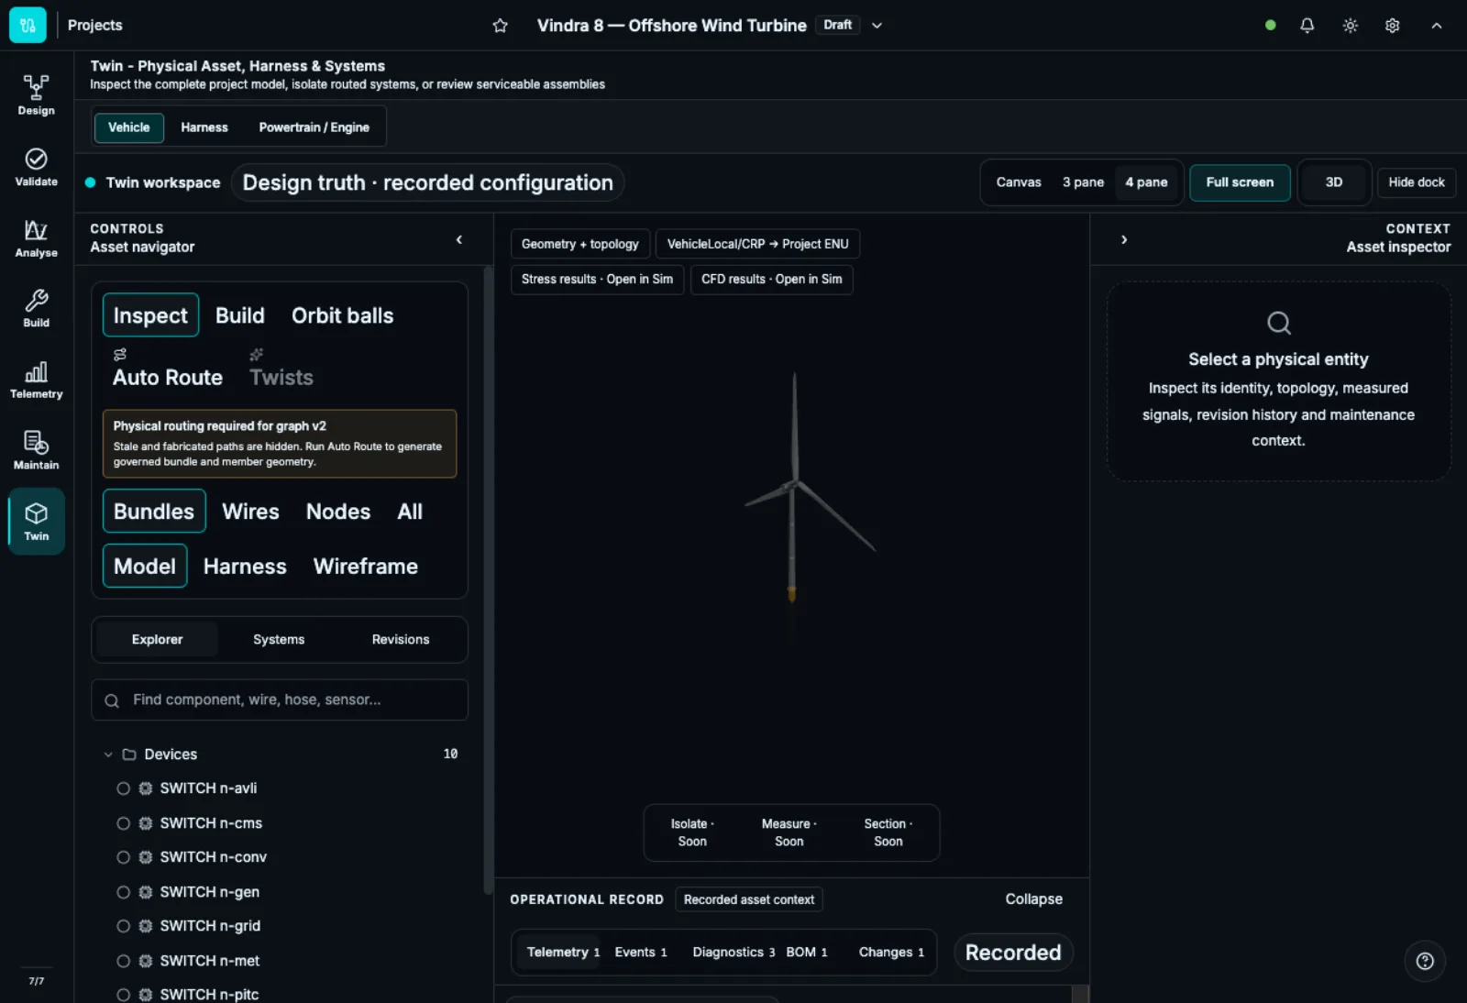The width and height of the screenshot is (1467, 1003).
Task: Select radio for SWITCH n-met
Action: 123,961
